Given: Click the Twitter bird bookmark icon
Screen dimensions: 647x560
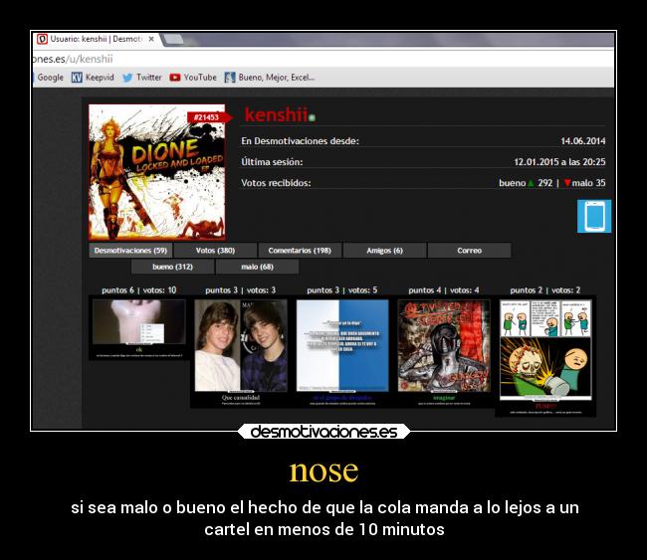Looking at the screenshot, I should [127, 78].
